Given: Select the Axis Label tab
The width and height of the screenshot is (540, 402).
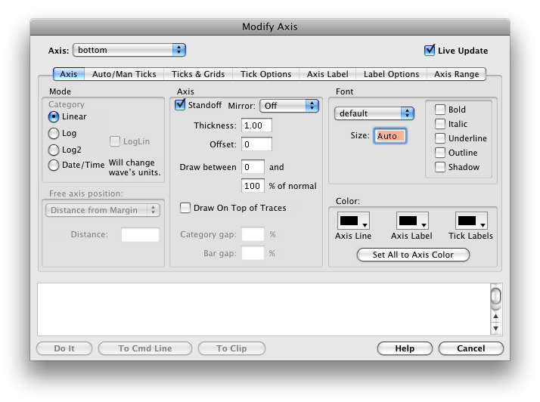Looking at the screenshot, I should 327,74.
